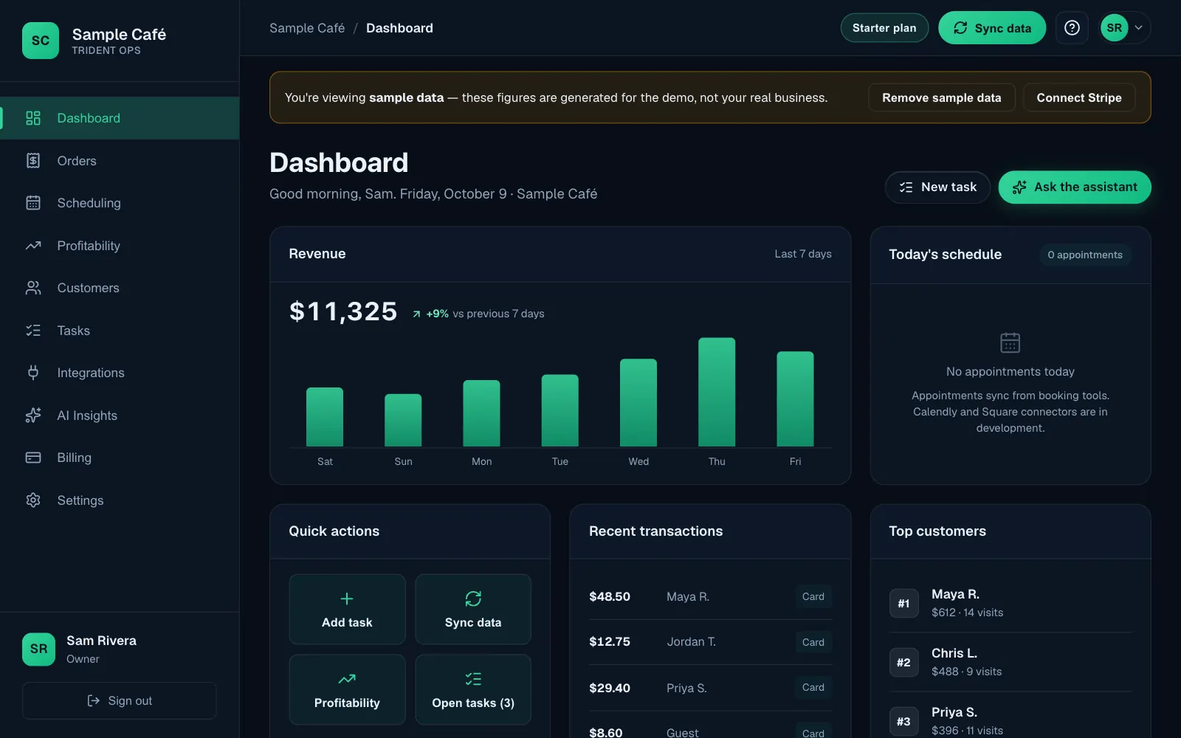Open the Billing page
The image size is (1181, 738).
(120, 458)
